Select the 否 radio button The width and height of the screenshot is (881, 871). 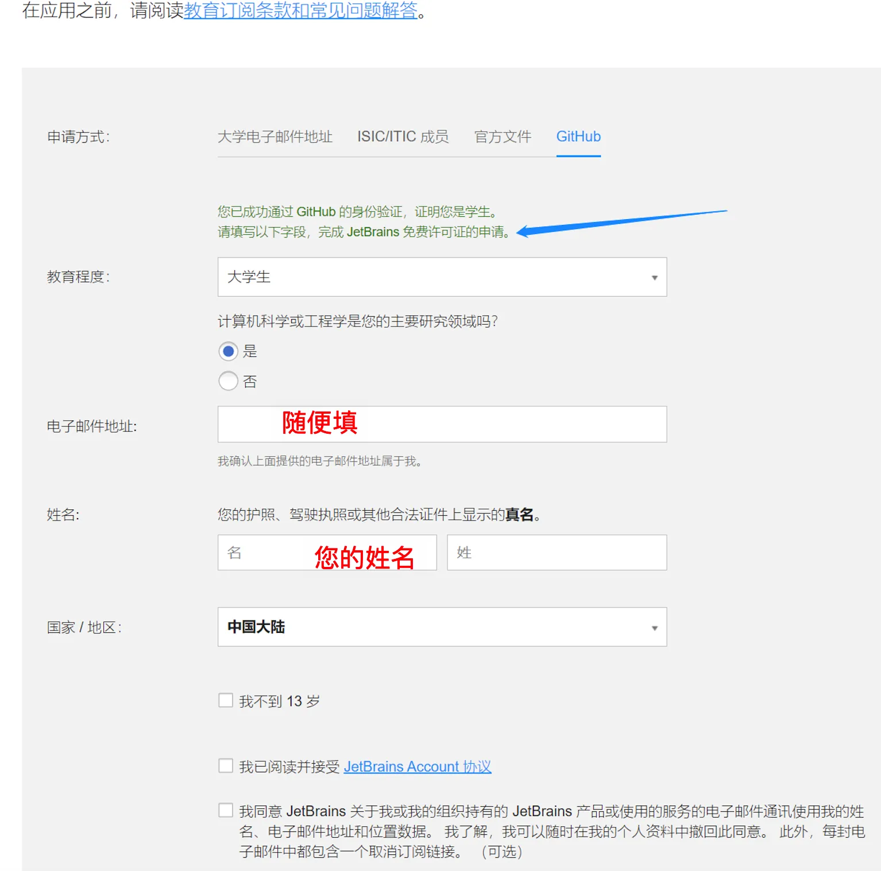pos(228,381)
